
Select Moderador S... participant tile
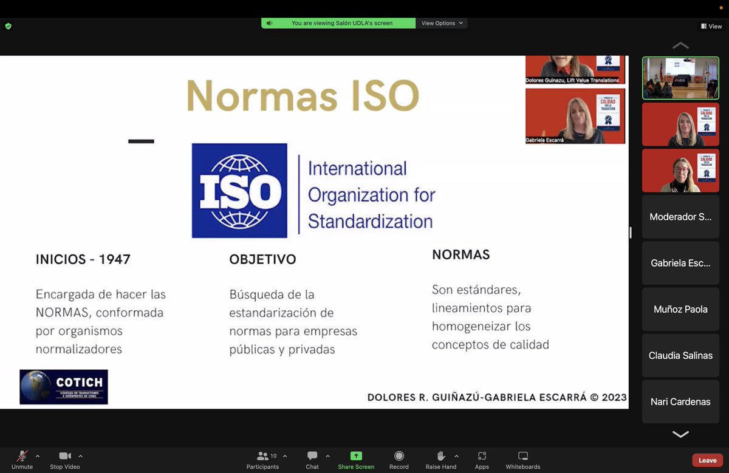[x=680, y=217]
